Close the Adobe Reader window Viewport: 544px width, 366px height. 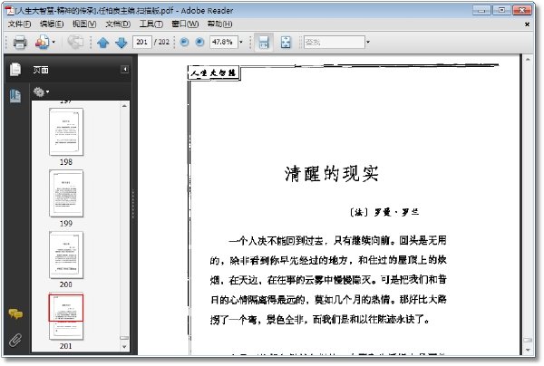pyautogui.click(x=522, y=10)
